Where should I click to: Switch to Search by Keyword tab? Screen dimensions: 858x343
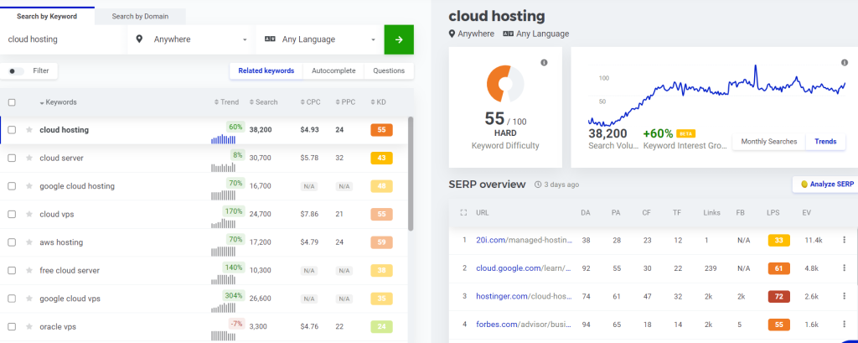[47, 17]
